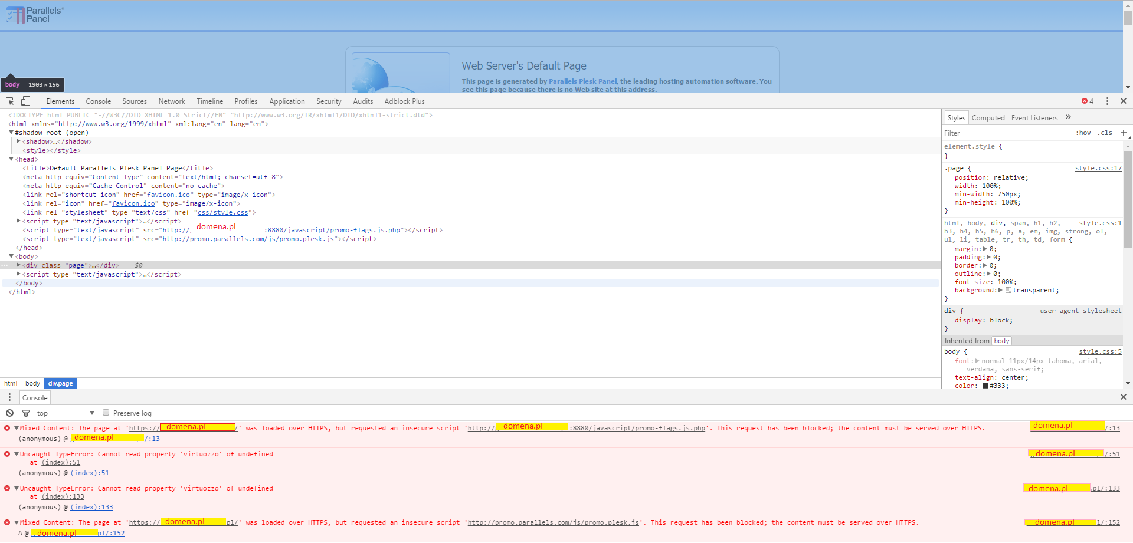1133x543 pixels.
Task: Collapse the #shadow-root (open) node
Action: click(x=11, y=133)
